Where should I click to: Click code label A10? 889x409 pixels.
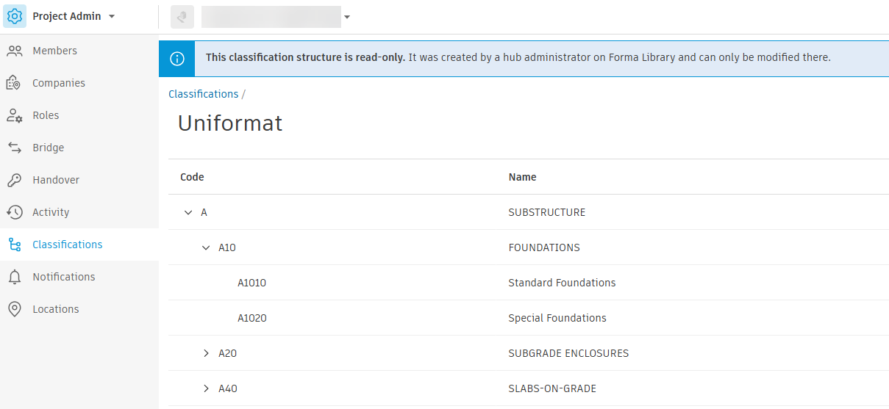(227, 247)
